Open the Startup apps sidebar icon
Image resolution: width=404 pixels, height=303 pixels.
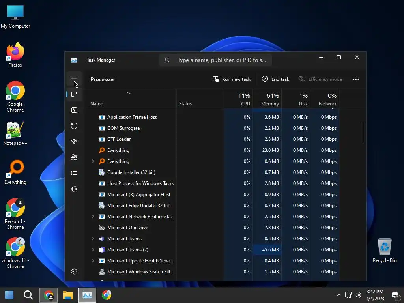pyautogui.click(x=74, y=142)
